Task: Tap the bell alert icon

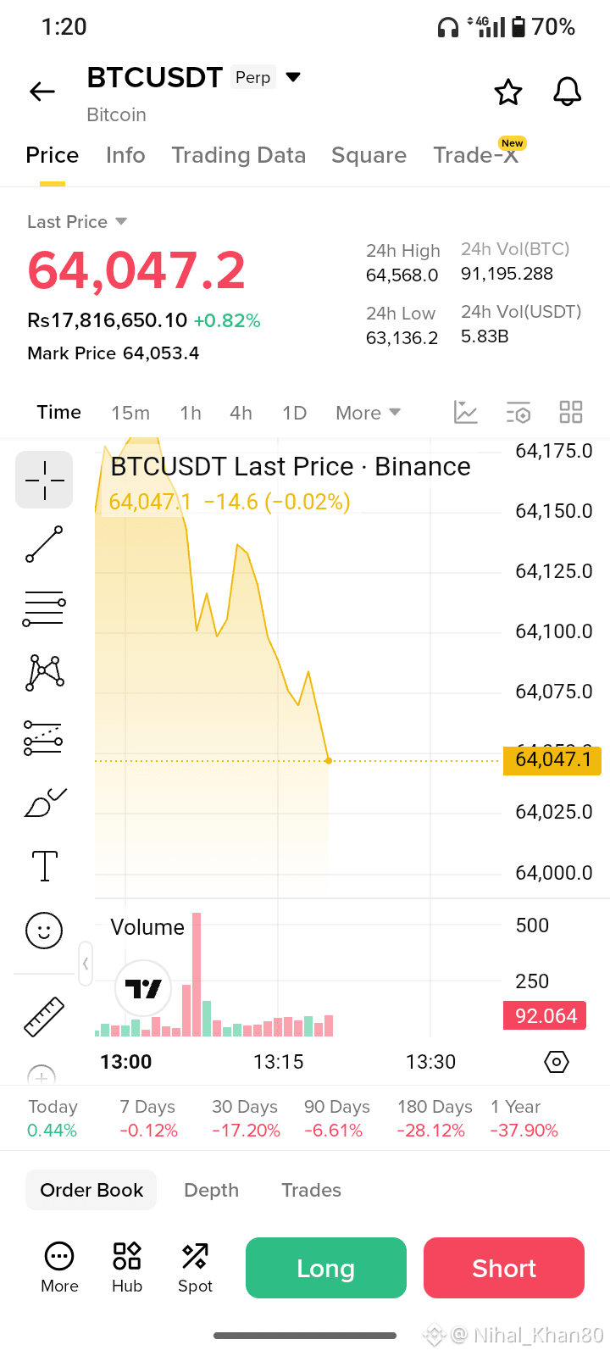Action: pos(567,92)
